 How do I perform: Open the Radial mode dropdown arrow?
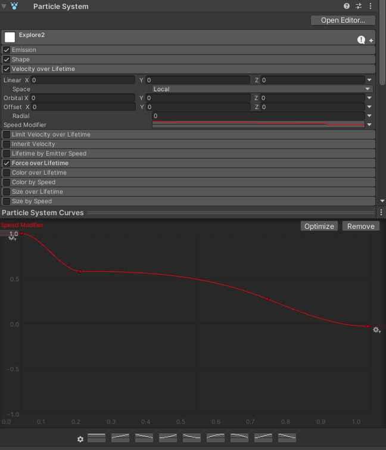point(369,116)
